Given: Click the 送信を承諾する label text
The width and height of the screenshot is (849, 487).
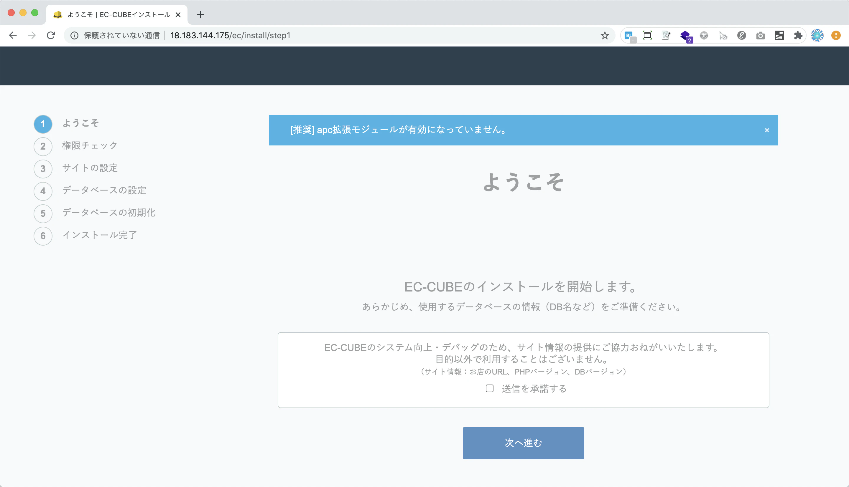Looking at the screenshot, I should click(534, 389).
